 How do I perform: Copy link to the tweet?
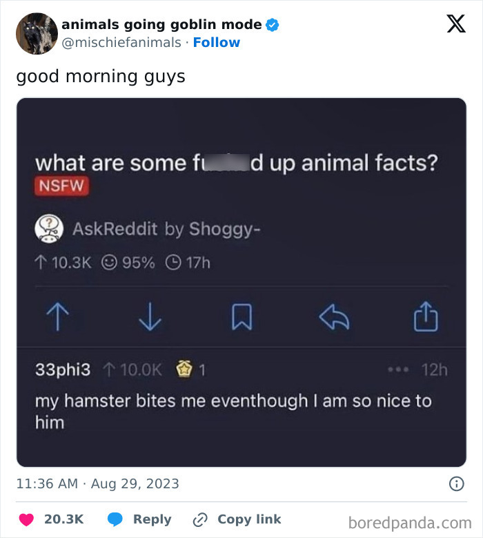coord(237,519)
